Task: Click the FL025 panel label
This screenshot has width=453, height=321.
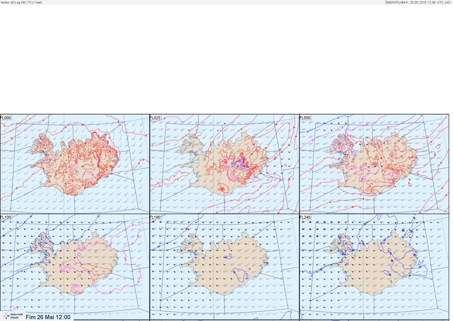Action: pos(156,118)
